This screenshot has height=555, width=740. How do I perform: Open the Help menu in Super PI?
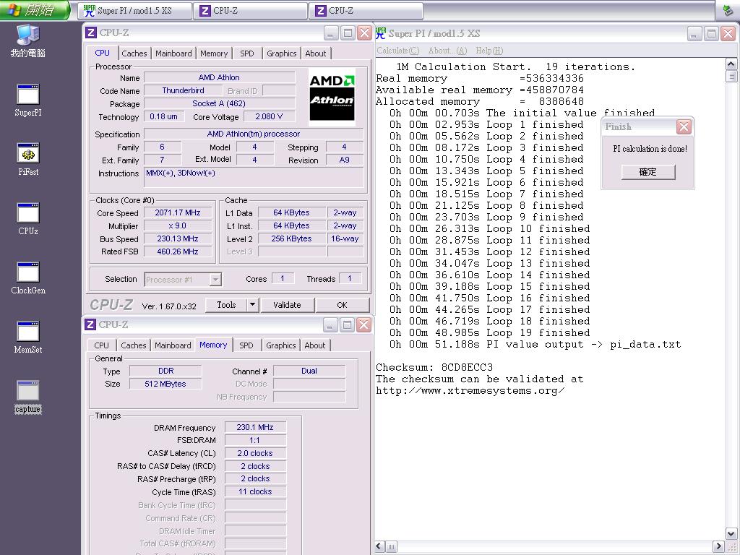(x=489, y=51)
